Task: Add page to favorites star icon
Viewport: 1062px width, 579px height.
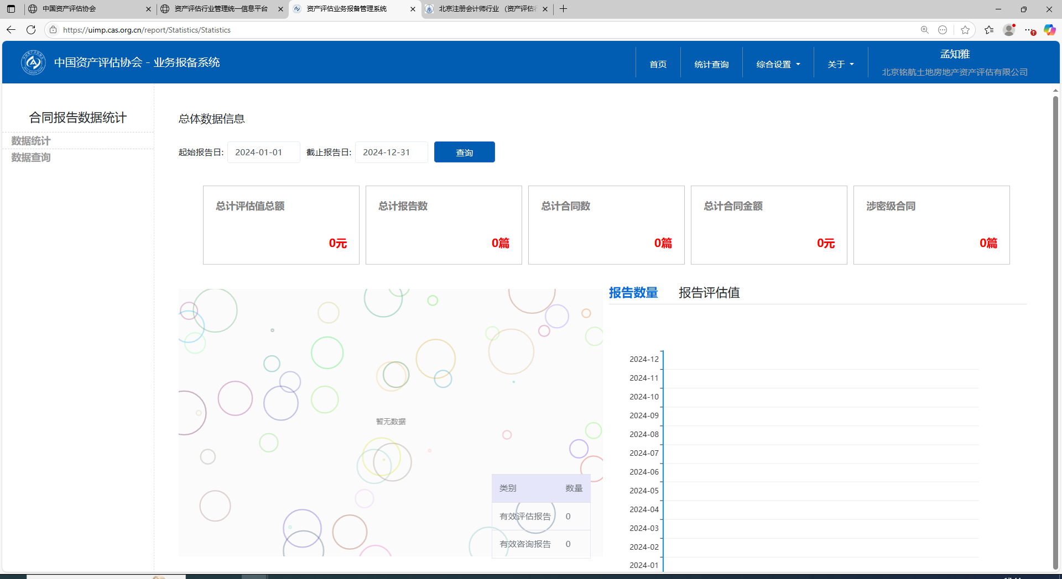Action: pyautogui.click(x=965, y=30)
